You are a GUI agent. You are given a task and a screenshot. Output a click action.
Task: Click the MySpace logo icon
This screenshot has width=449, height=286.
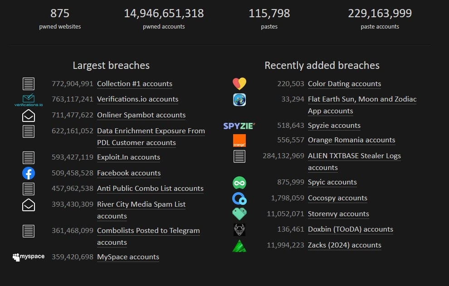point(29,257)
